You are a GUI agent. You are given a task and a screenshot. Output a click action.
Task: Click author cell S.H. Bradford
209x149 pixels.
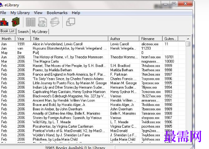point(120,66)
